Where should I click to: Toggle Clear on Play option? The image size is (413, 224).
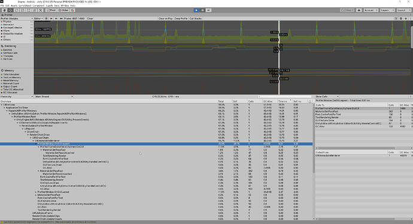[165, 19]
